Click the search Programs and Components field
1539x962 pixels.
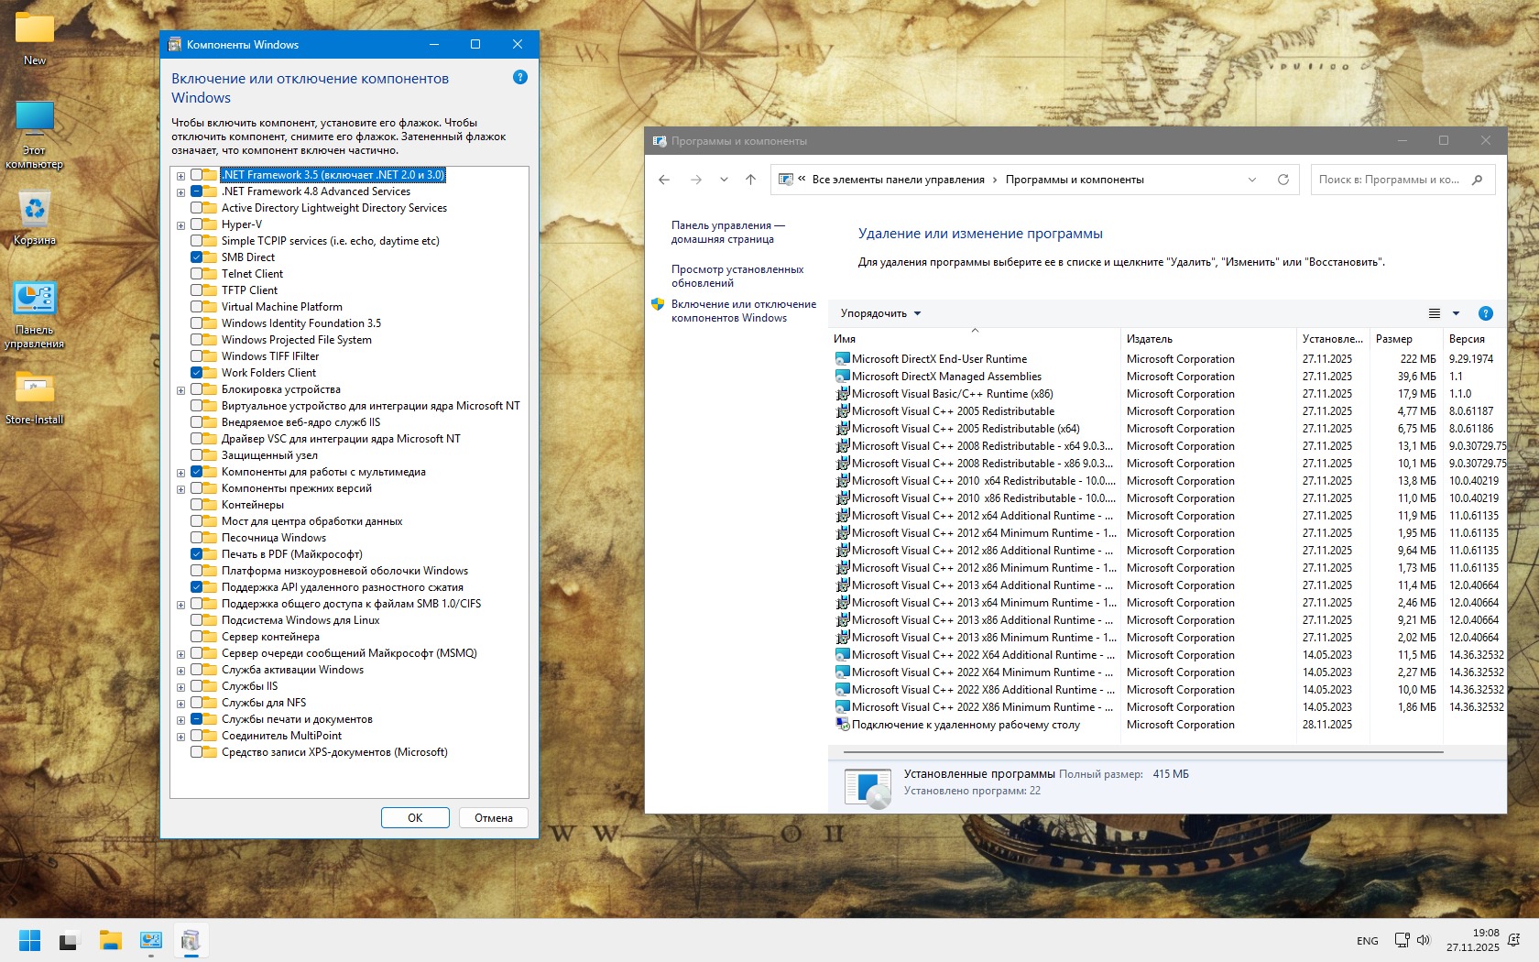pyautogui.click(x=1391, y=180)
